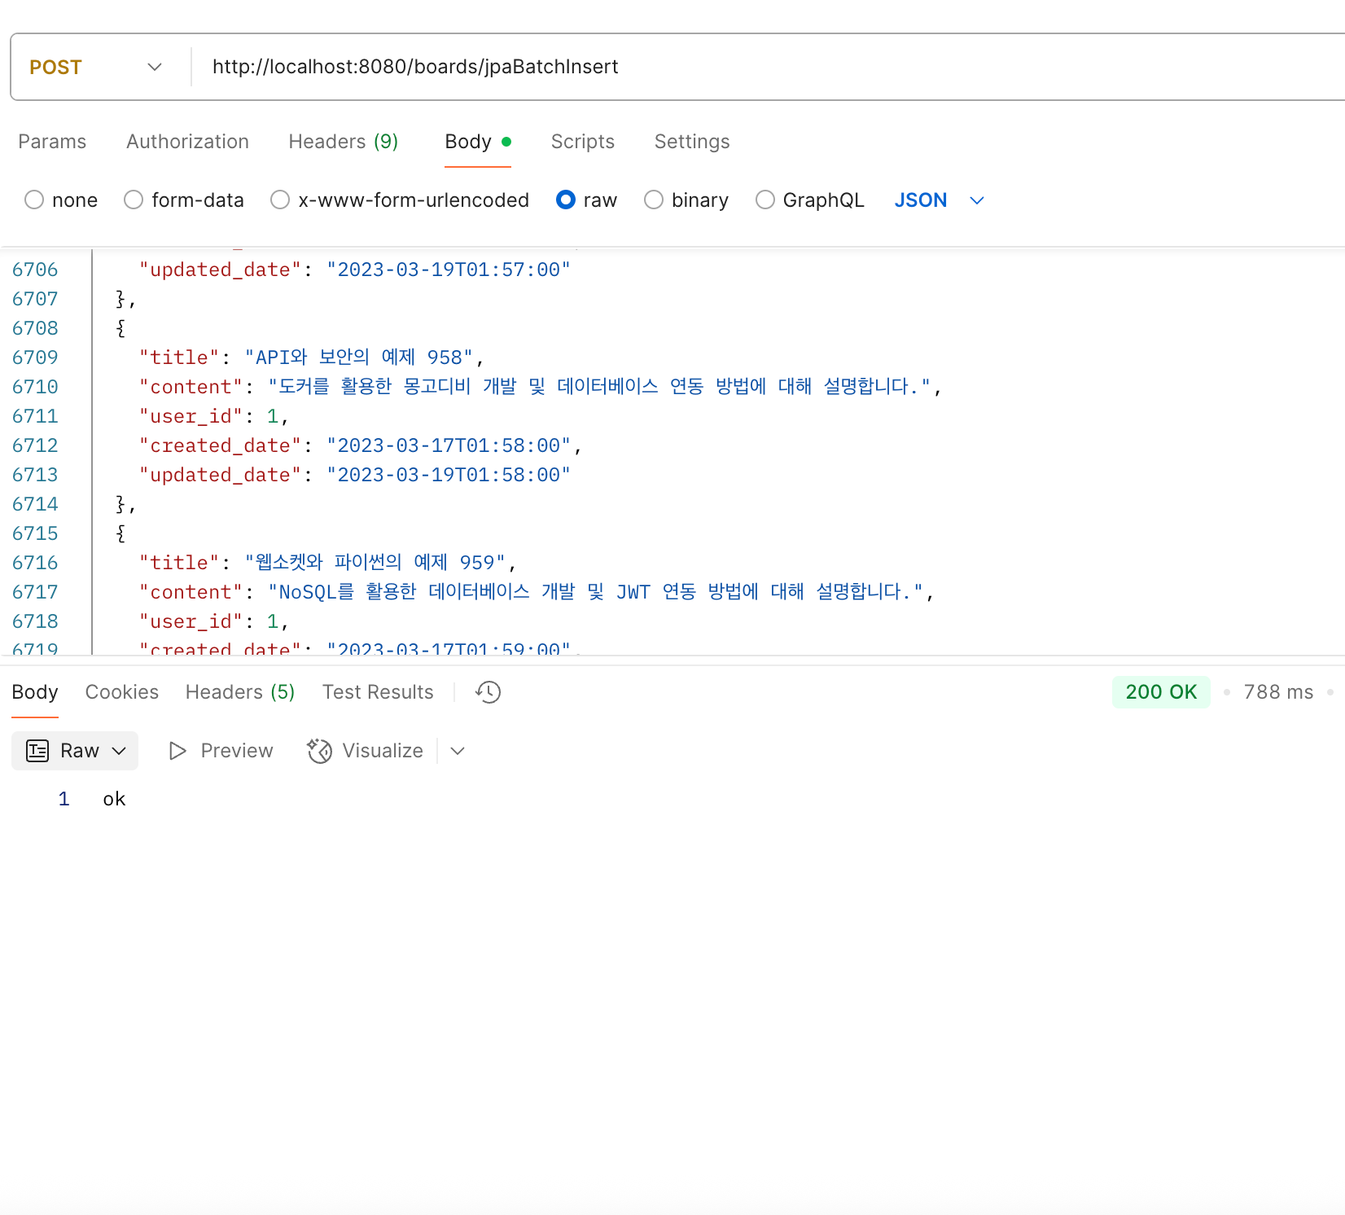Select the form-data radio option
This screenshot has height=1215, width=1345.
point(134,200)
